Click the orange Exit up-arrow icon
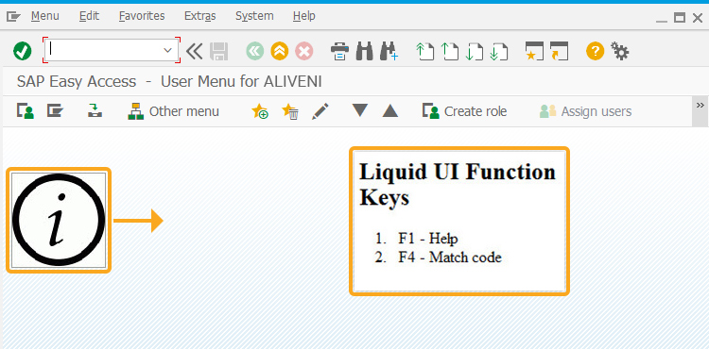 click(x=280, y=51)
